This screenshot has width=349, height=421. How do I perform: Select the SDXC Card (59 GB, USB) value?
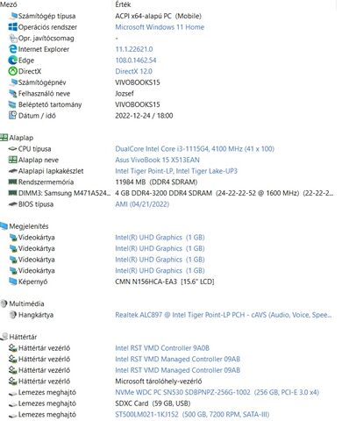click(x=153, y=403)
